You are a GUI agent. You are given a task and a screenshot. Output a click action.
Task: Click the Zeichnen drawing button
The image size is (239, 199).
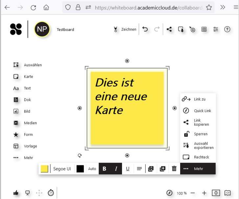tap(125, 30)
